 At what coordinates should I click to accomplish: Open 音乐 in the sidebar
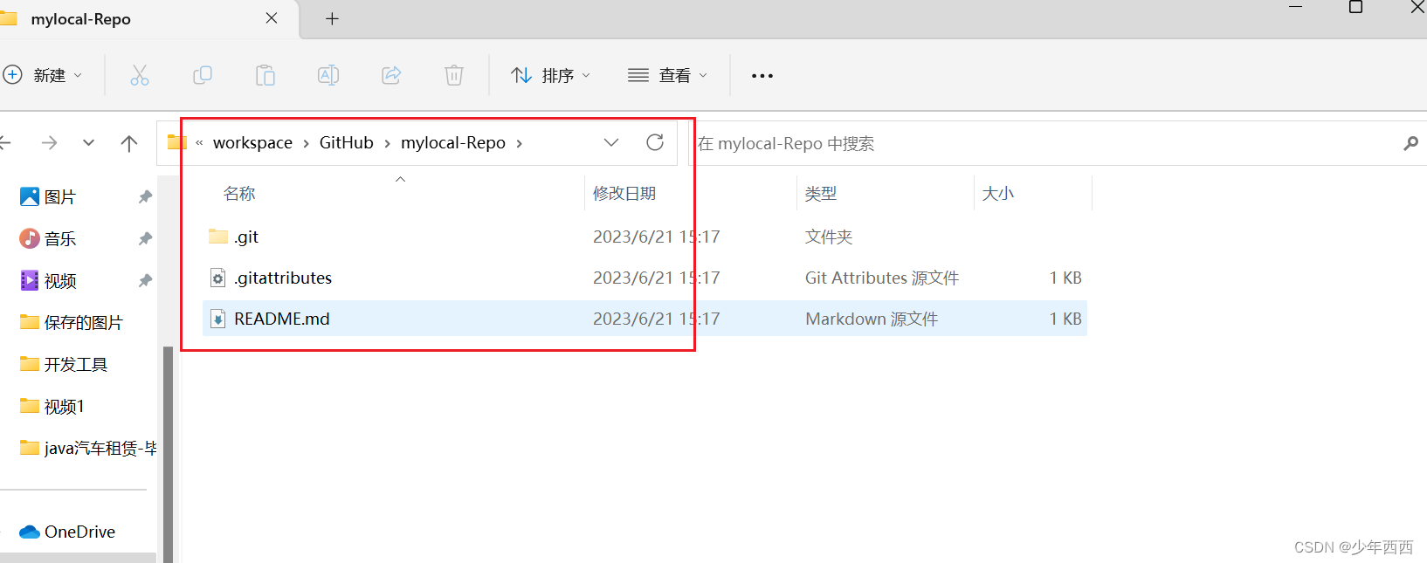click(x=48, y=238)
